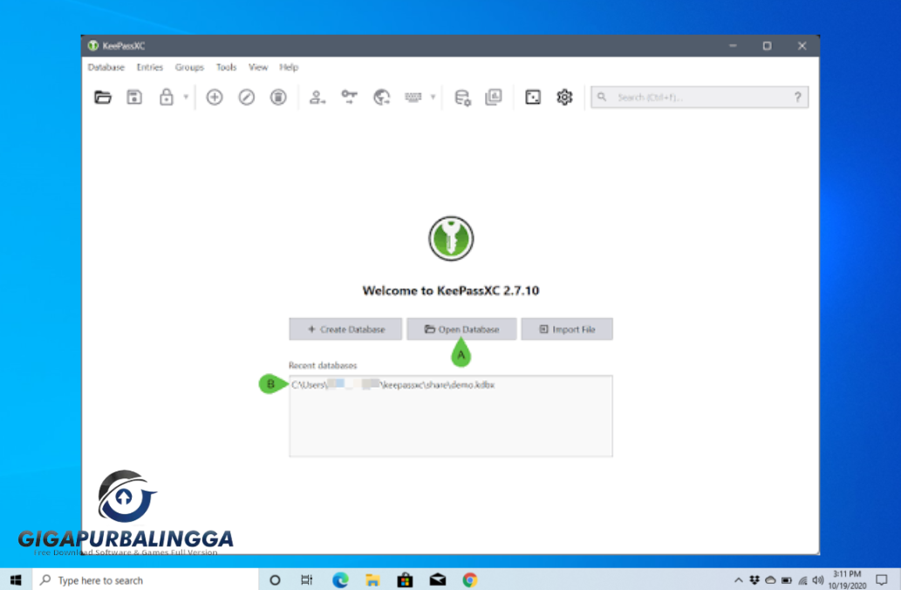Click the Dropbox tray icon
The height and width of the screenshot is (590, 901).
pos(754,580)
